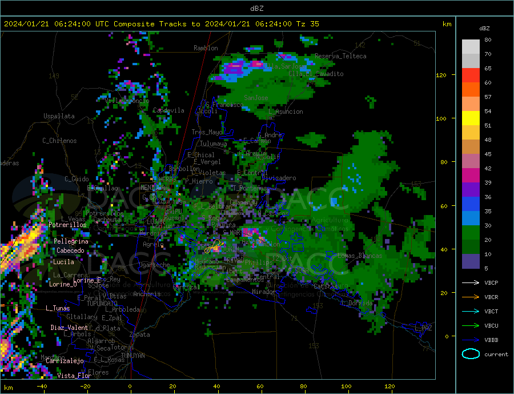
Task: Click the Clla.El_Cavadito label
Action: coord(316,74)
